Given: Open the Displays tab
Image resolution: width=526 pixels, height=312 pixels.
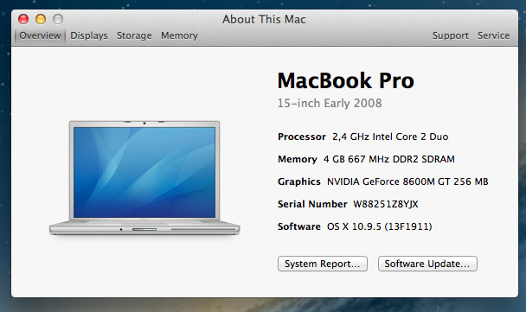Looking at the screenshot, I should [x=89, y=35].
